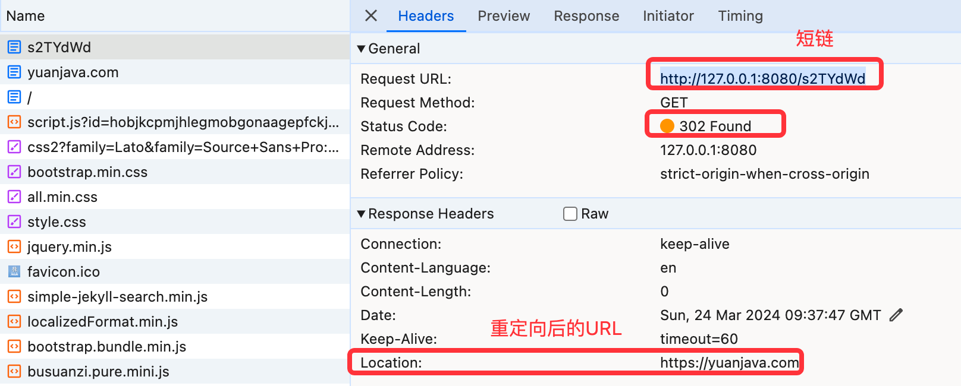
Task: Click the document icon of s2TYdWd
Action: (x=14, y=47)
